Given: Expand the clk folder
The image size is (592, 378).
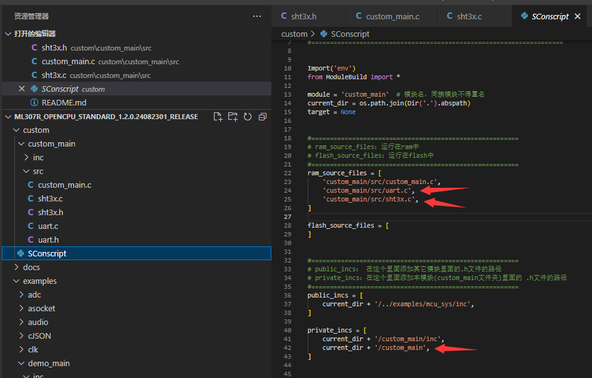Looking at the screenshot, I should [x=21, y=349].
